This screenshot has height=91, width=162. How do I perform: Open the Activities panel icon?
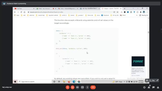click(158, 87)
